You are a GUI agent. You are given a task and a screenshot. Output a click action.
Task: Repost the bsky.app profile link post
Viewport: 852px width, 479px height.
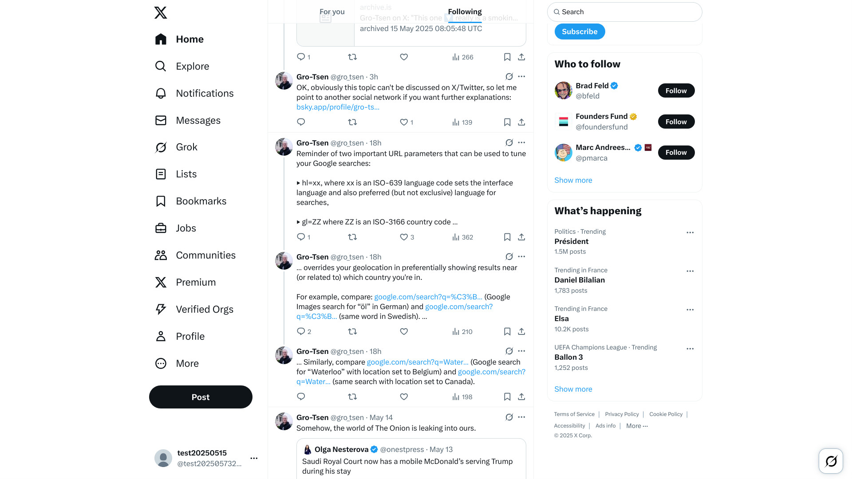(352, 122)
